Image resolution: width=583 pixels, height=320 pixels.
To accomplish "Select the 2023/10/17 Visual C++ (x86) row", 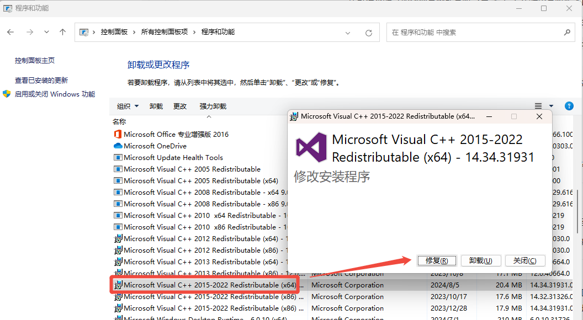I will (342, 297).
